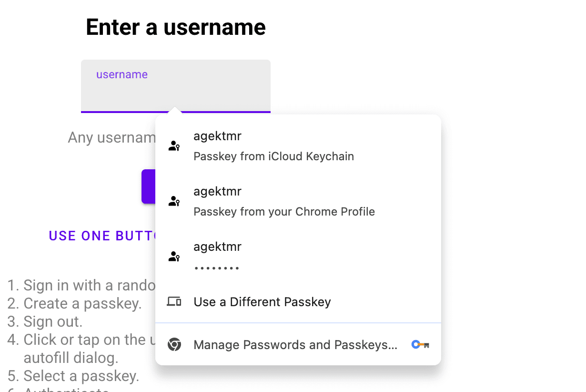Click the passkey icon for the Chrome Profile entry
This screenshot has width=586, height=392.
pos(174,201)
